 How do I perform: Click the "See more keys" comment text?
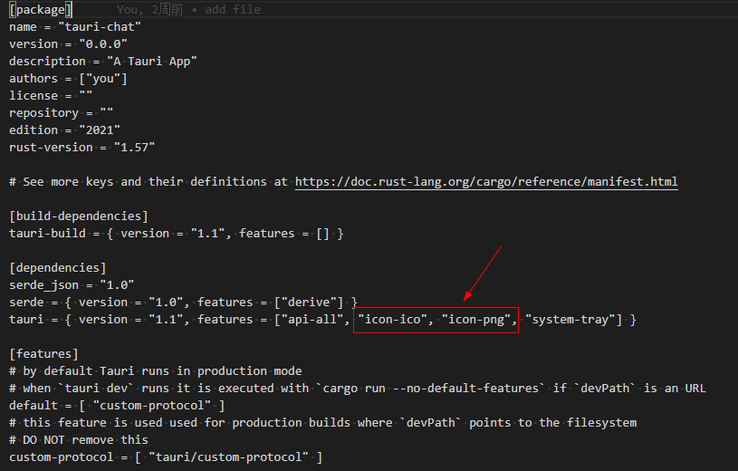pos(149,182)
